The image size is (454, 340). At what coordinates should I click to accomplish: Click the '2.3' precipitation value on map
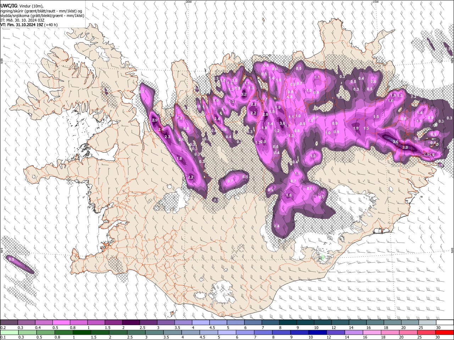[167, 137]
